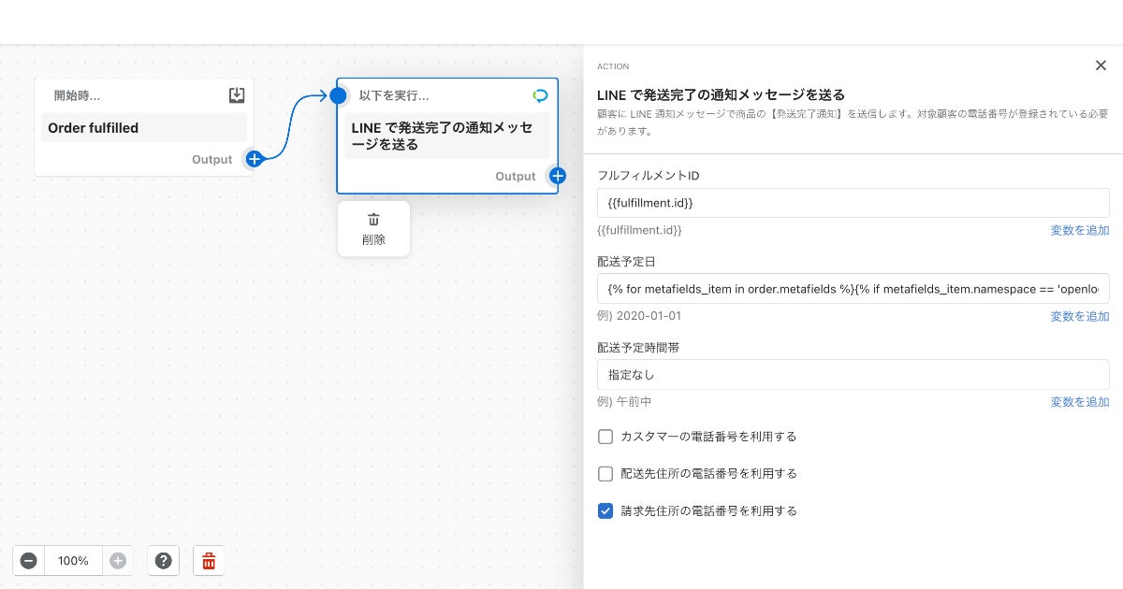
Task: Focus the フルフィルメントID input field
Action: click(x=853, y=203)
